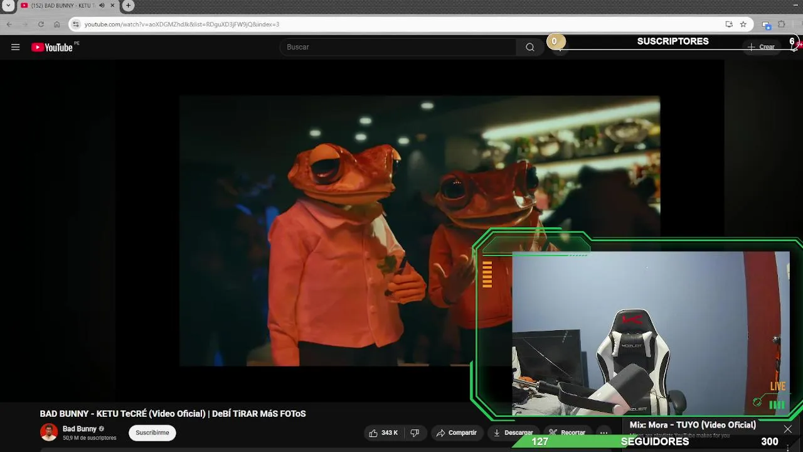Click into the Buscar search field
Screen dimensions: 803x452
(x=398, y=47)
